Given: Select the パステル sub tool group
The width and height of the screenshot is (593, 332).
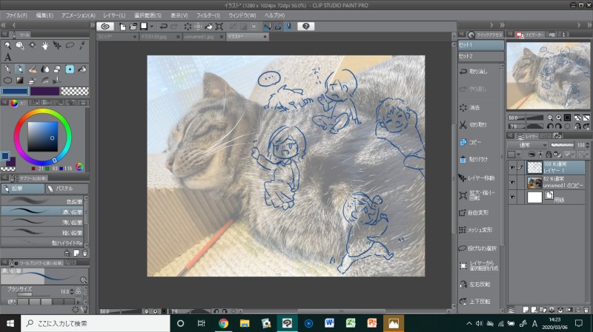Looking at the screenshot, I should tap(67, 189).
